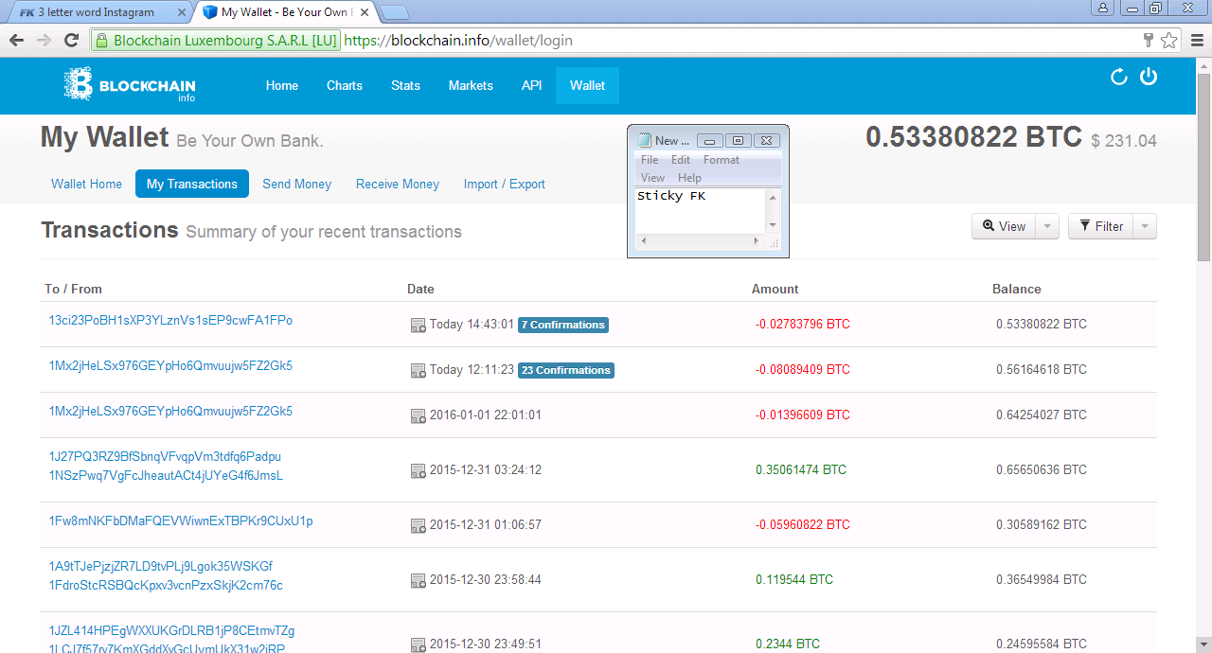
Task: Select My Transactions tab
Action: [x=192, y=184]
